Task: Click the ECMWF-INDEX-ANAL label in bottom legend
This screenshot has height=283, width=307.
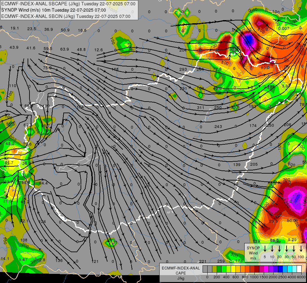Action: click(181, 268)
